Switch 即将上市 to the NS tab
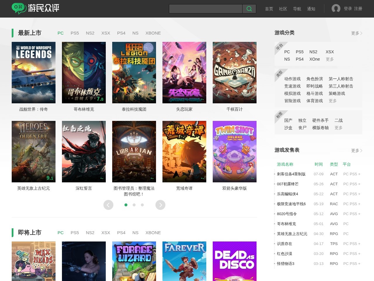The image size is (374, 281). coord(135,233)
